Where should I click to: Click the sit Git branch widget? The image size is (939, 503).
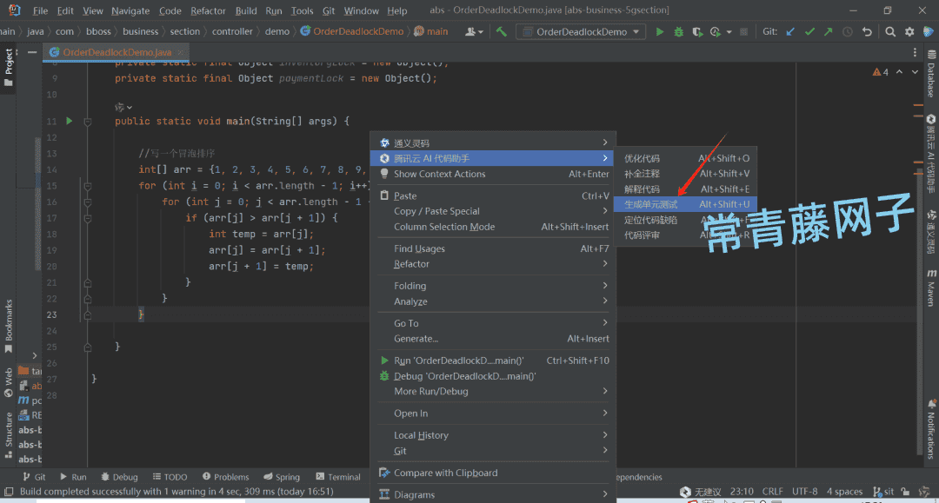[x=884, y=492]
